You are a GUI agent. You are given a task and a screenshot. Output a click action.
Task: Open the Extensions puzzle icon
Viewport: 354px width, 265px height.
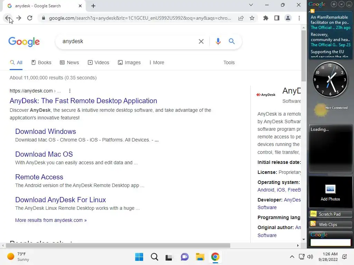(266, 18)
